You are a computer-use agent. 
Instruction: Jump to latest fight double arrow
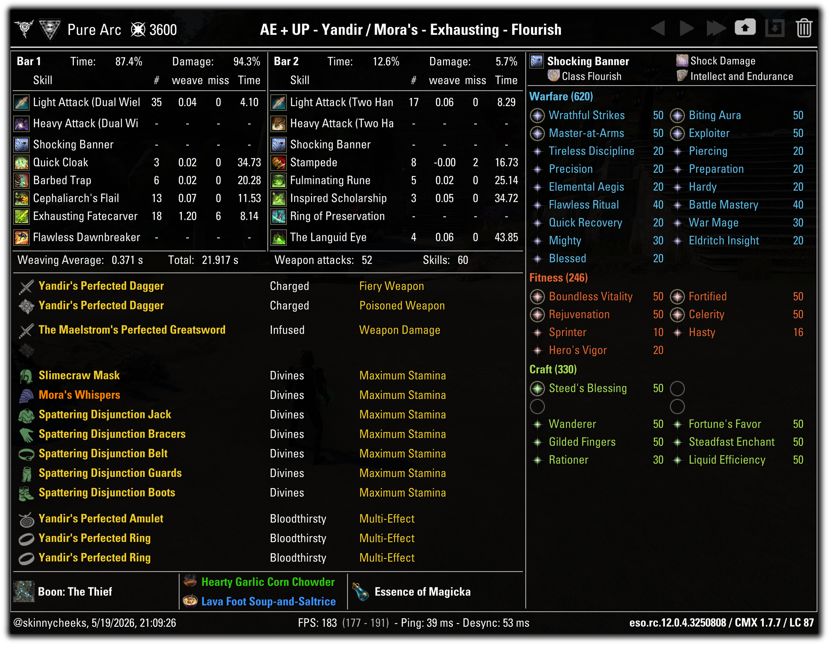click(716, 29)
